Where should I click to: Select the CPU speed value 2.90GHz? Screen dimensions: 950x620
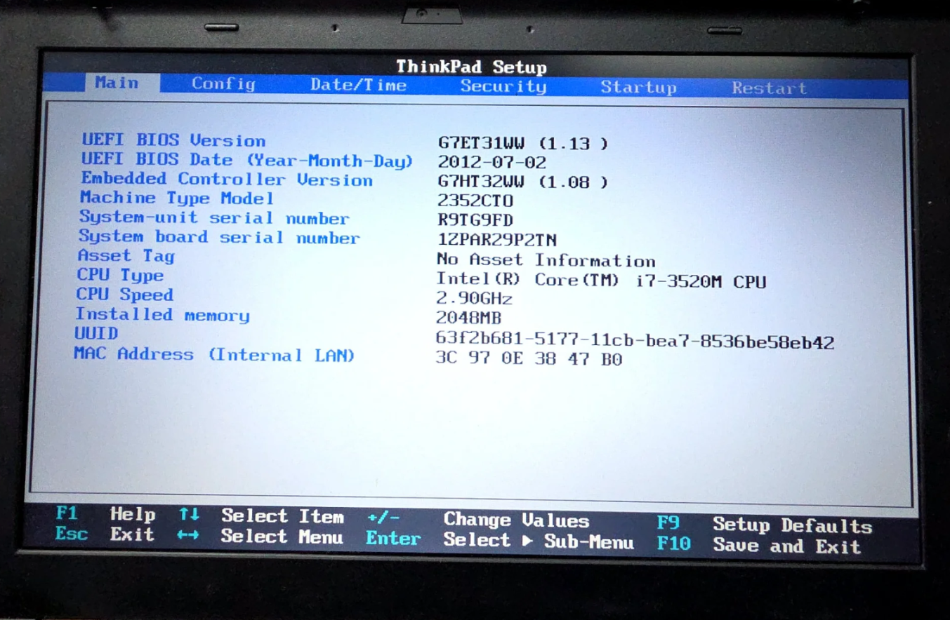click(474, 298)
